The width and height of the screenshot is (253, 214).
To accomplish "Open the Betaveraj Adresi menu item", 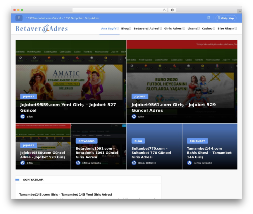I will 146,29.
